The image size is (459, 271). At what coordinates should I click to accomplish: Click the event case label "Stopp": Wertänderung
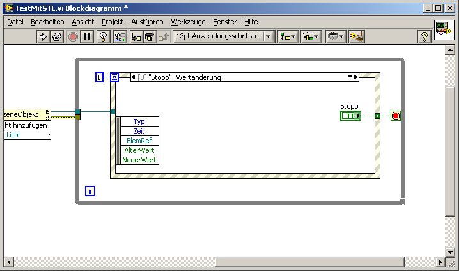(x=185, y=77)
